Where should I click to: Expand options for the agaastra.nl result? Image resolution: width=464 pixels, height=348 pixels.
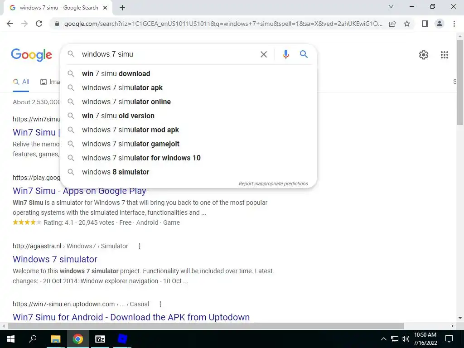click(140, 246)
